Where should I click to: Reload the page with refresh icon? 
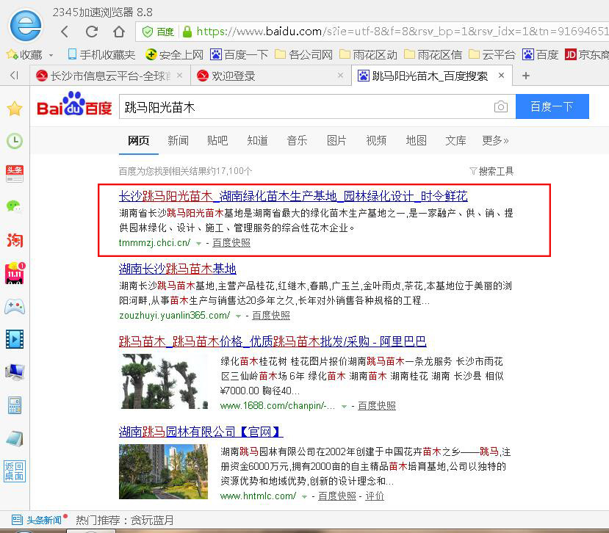click(x=92, y=32)
